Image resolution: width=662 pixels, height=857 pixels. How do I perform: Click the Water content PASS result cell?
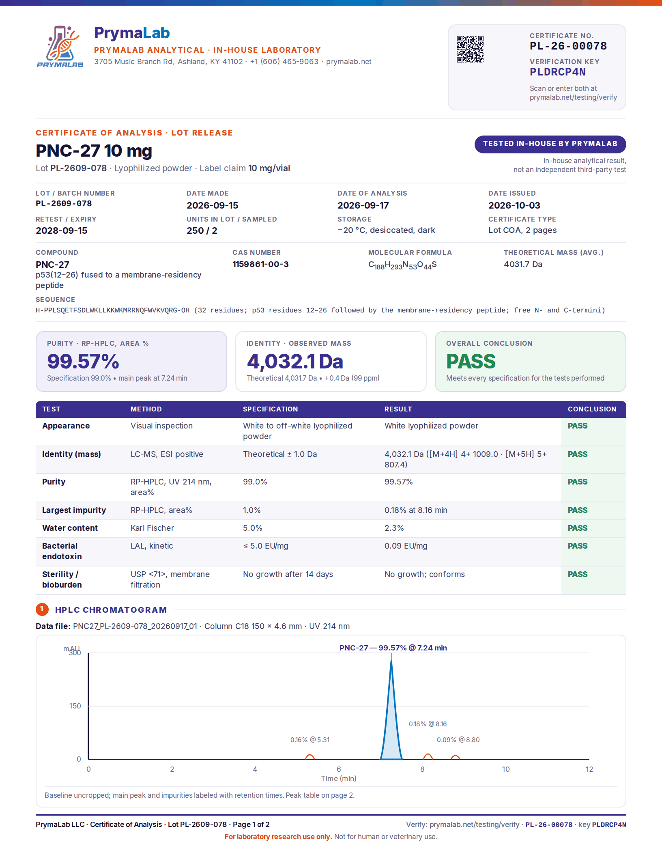click(594, 528)
